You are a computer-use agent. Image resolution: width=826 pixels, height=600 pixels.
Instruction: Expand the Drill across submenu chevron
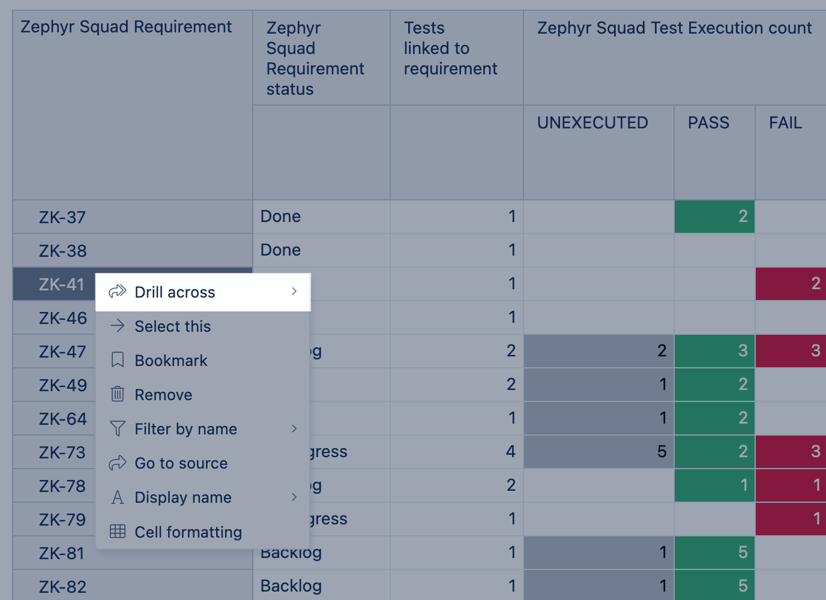click(294, 292)
